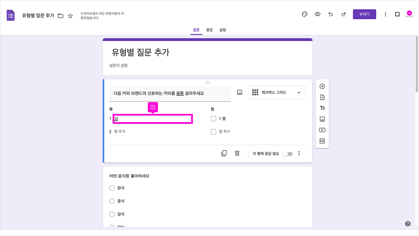Delete the checkbox grid question

tap(237, 153)
